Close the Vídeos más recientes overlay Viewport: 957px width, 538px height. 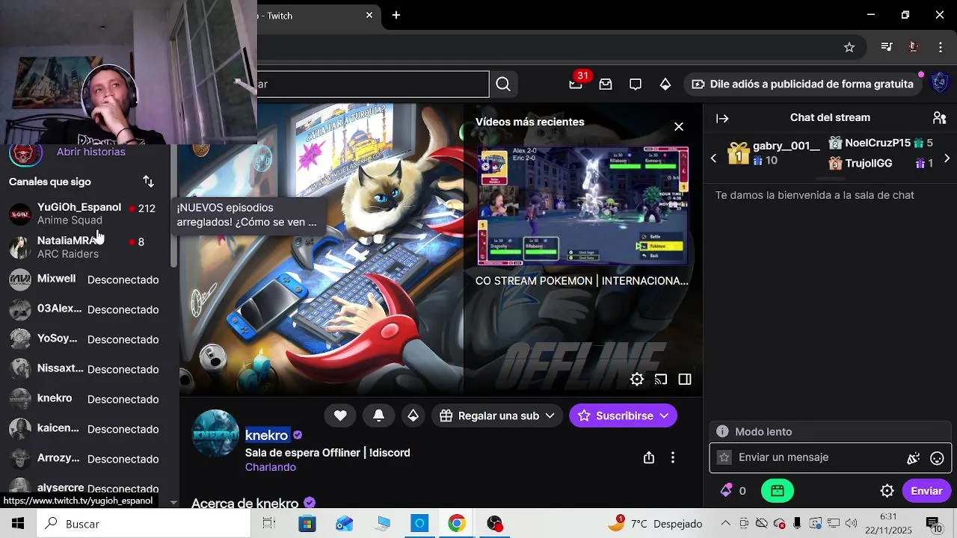tap(679, 127)
